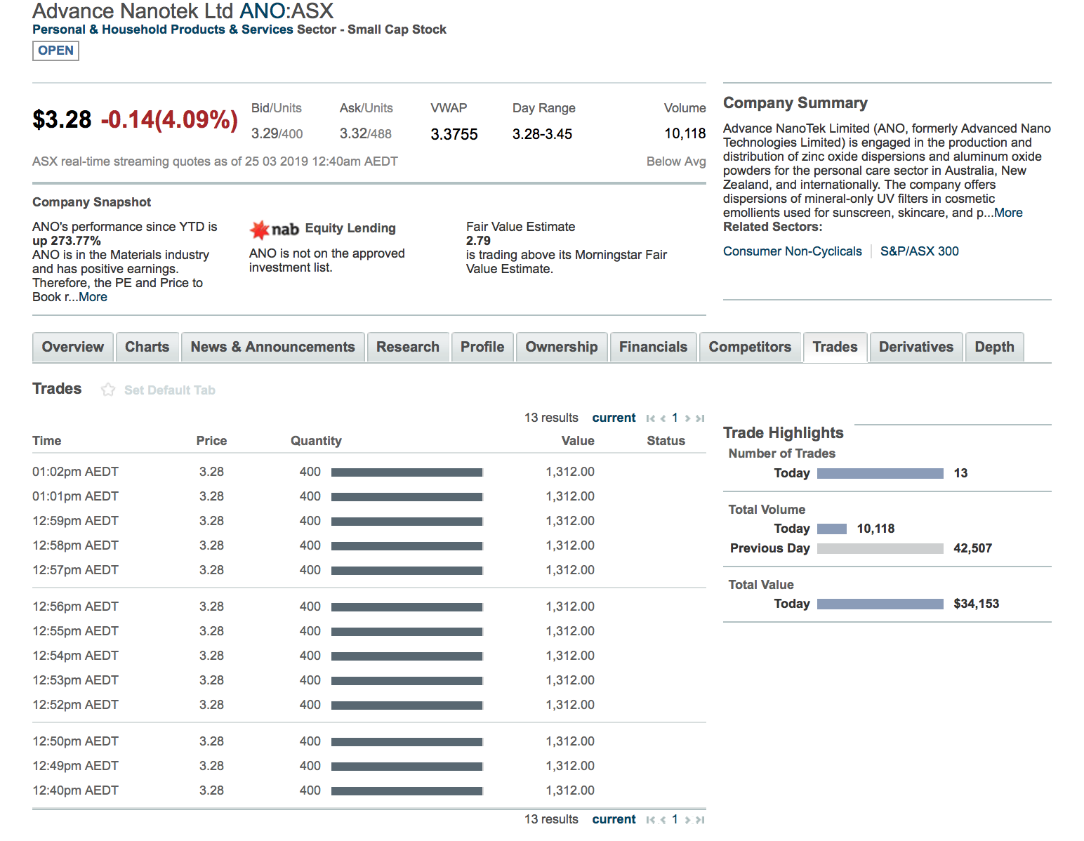Image resolution: width=1084 pixels, height=841 pixels.
Task: Expand Company Snapshot with the More link
Action: pyautogui.click(x=93, y=297)
